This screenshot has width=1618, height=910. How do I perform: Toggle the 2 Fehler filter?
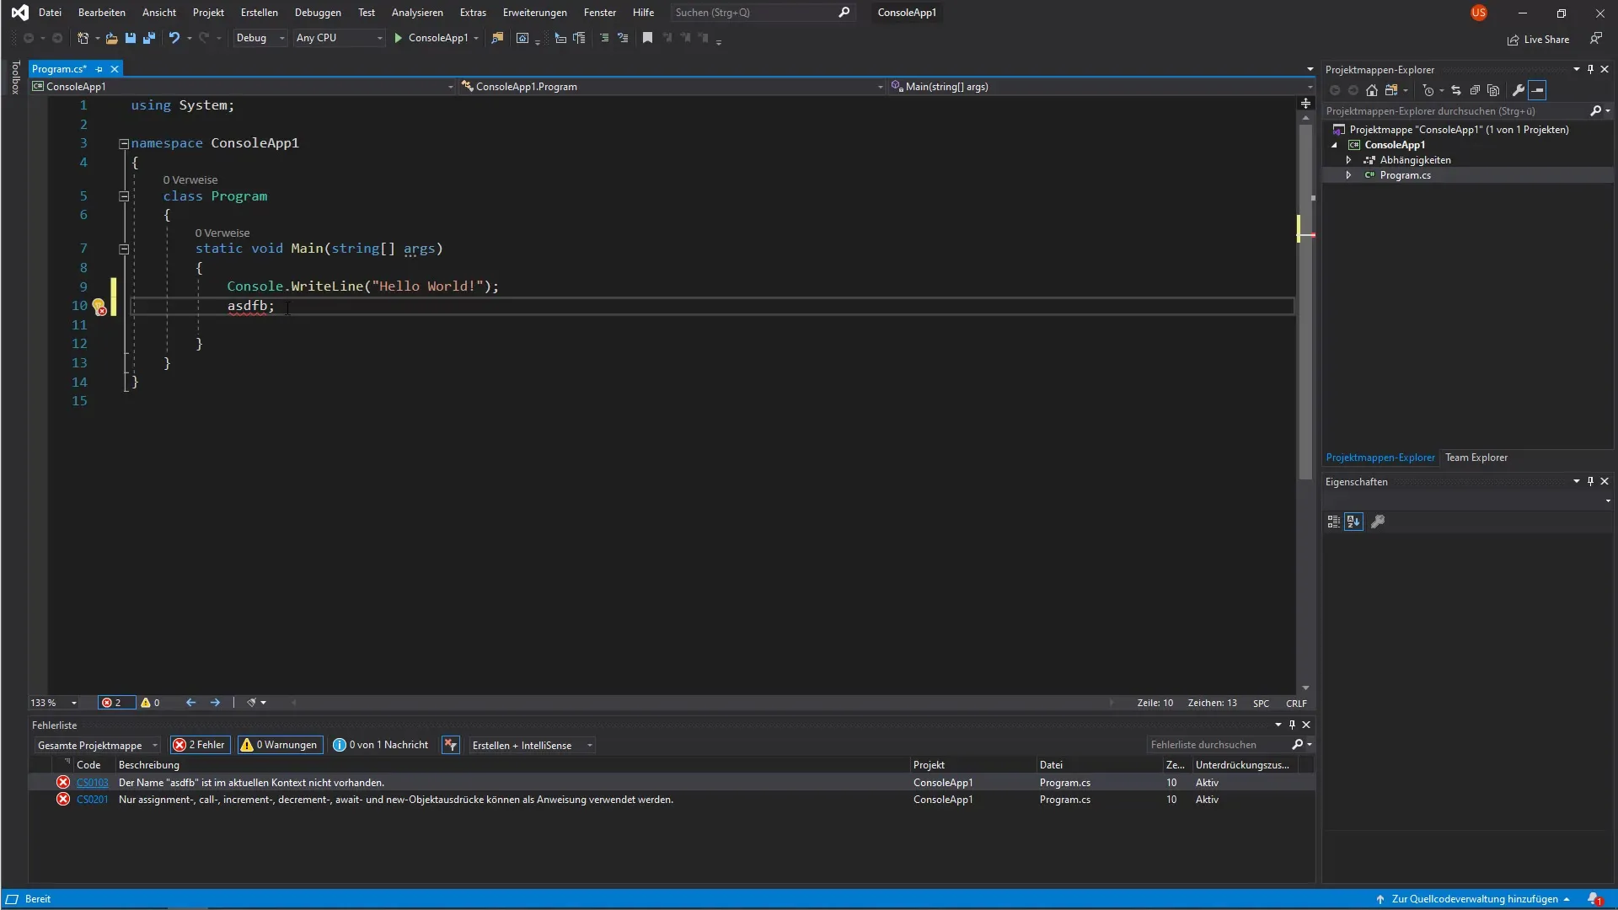pyautogui.click(x=200, y=745)
